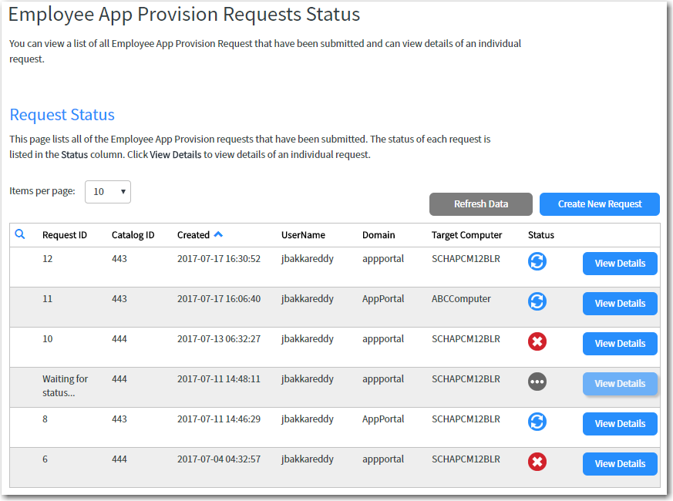The image size is (673, 501).
Task: Click the Status column header
Action: (541, 234)
